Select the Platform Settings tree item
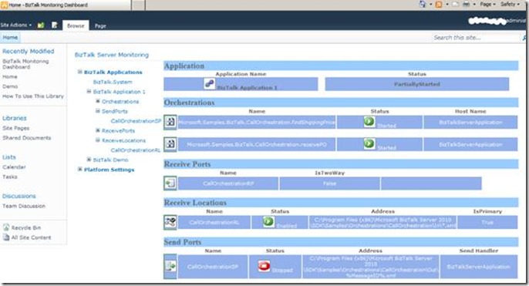The image size is (529, 286). pyautogui.click(x=109, y=170)
